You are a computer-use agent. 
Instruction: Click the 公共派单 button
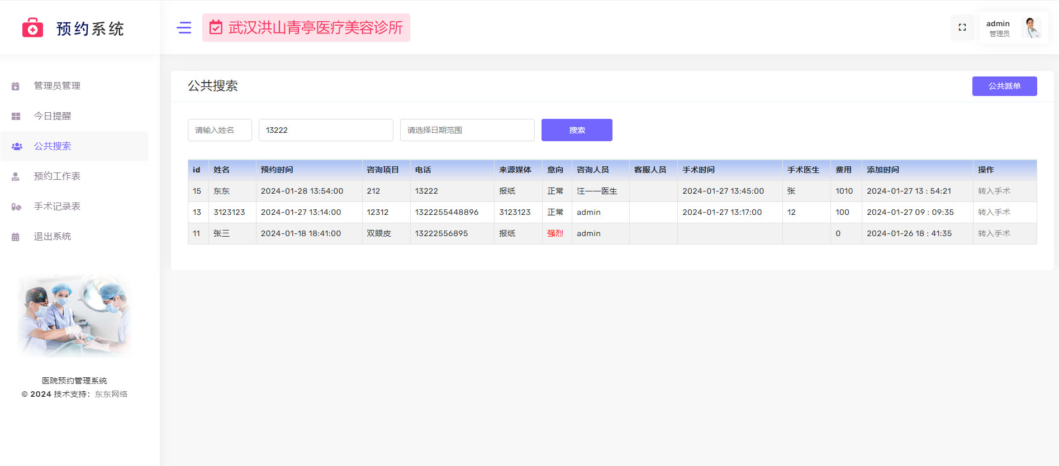1004,86
